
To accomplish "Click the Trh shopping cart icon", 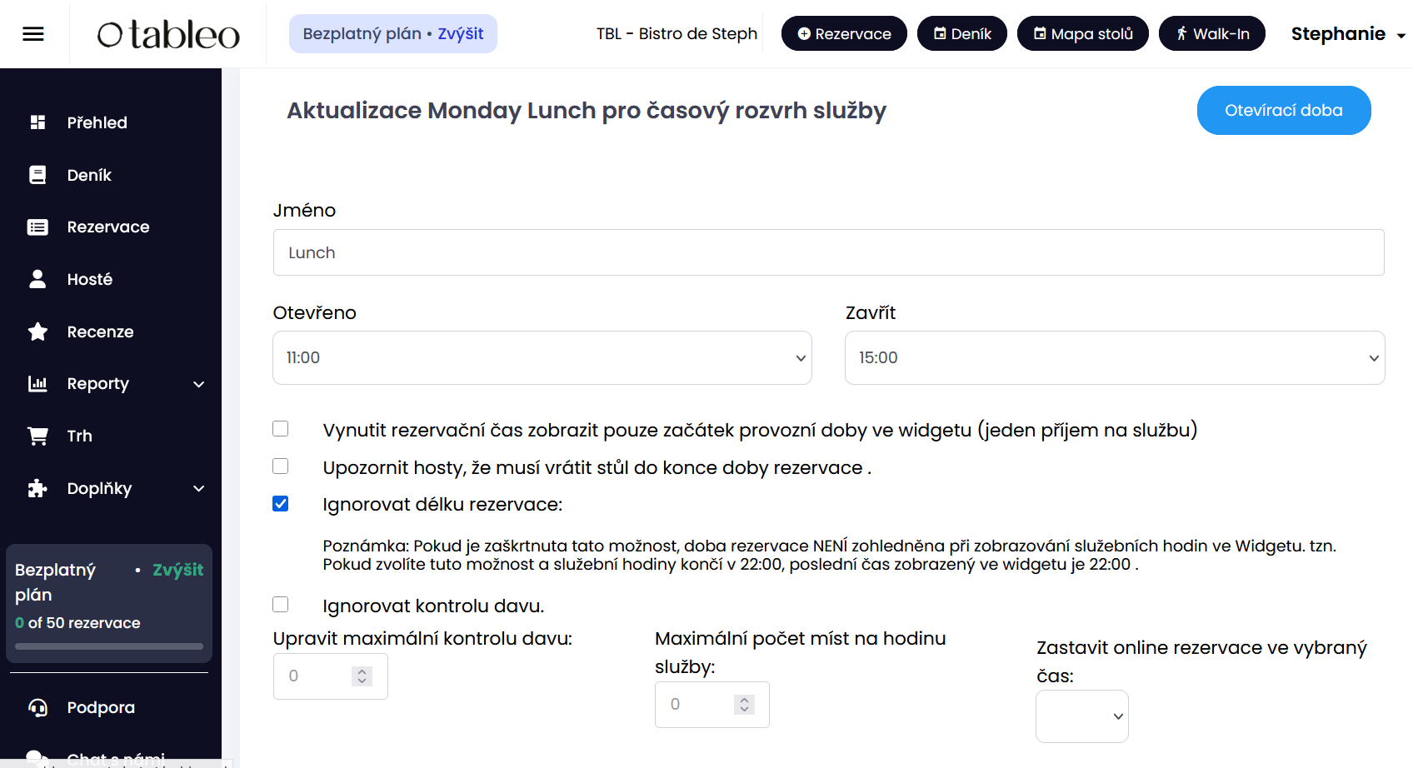I will pyautogui.click(x=37, y=436).
